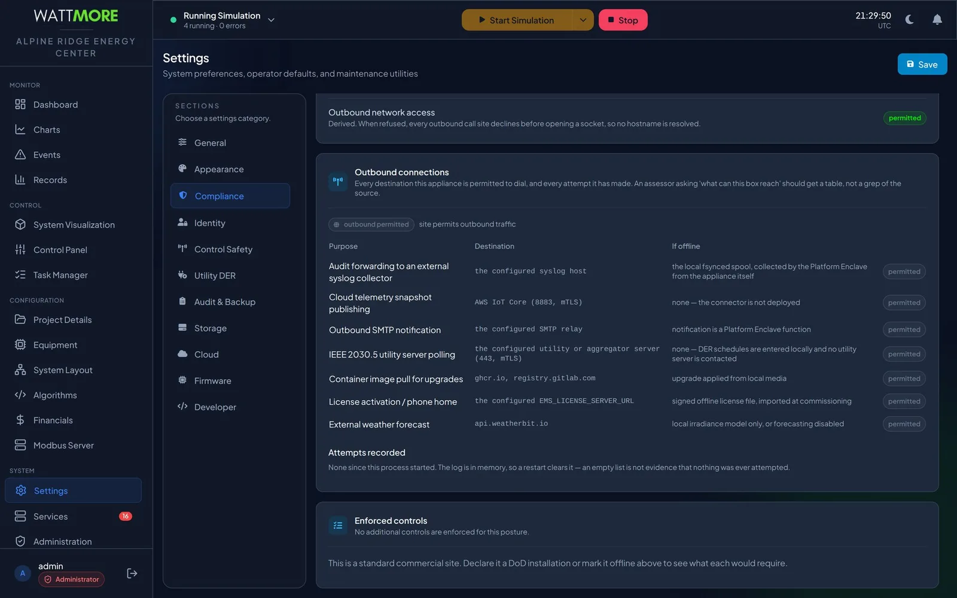Click permitted badge in External weather forecast row
This screenshot has width=957, height=598.
904,424
